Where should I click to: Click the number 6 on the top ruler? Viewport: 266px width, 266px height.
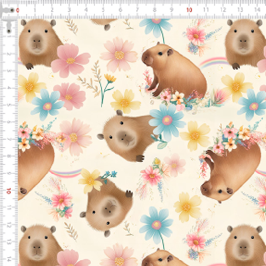120,10
